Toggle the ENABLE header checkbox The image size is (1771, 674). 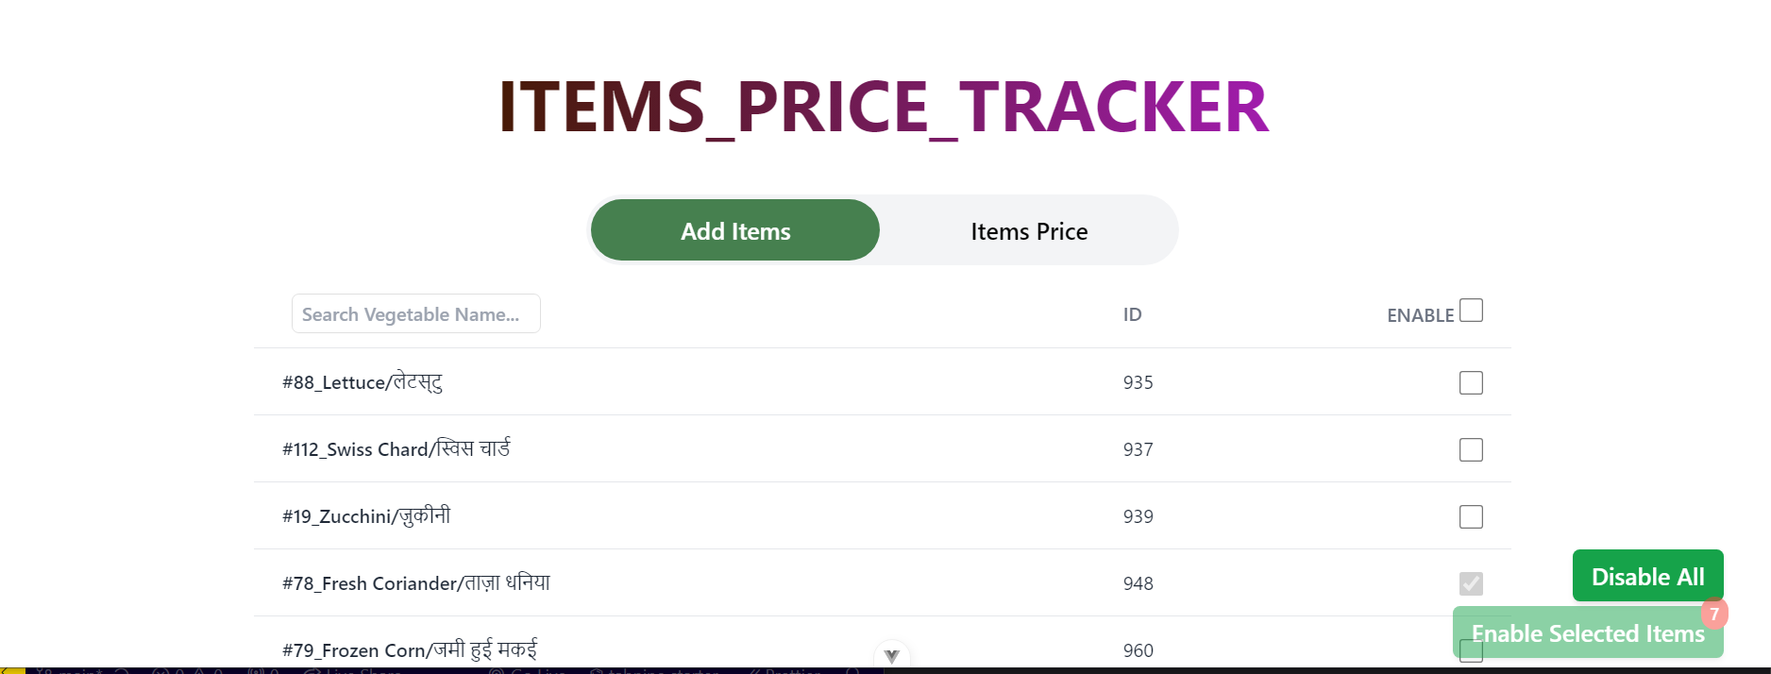click(1471, 310)
